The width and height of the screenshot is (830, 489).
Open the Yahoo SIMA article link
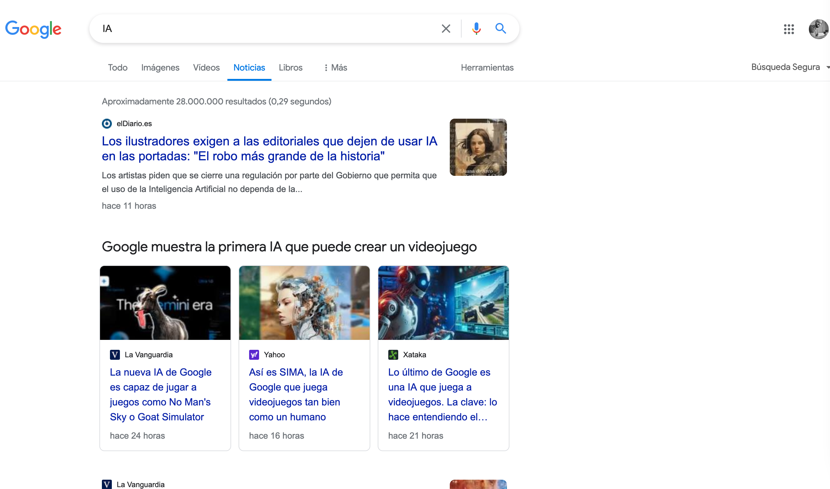[x=295, y=395]
